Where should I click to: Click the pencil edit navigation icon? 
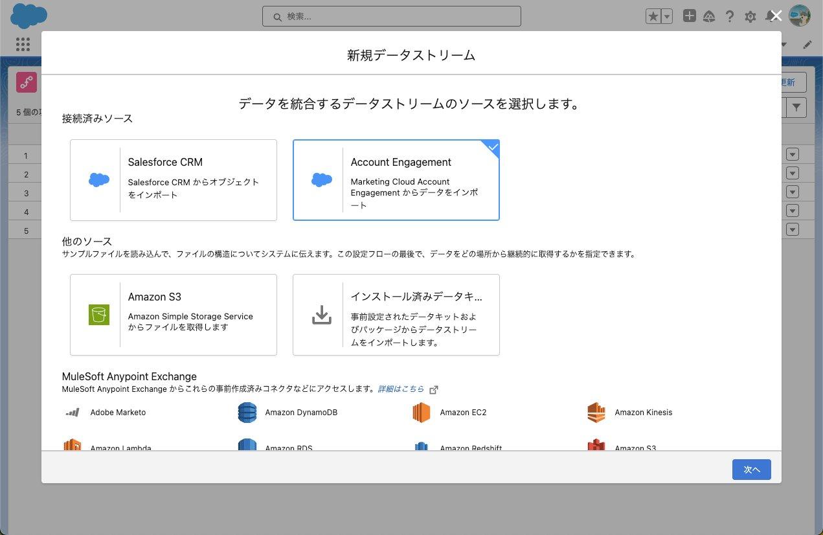pyautogui.click(x=807, y=45)
